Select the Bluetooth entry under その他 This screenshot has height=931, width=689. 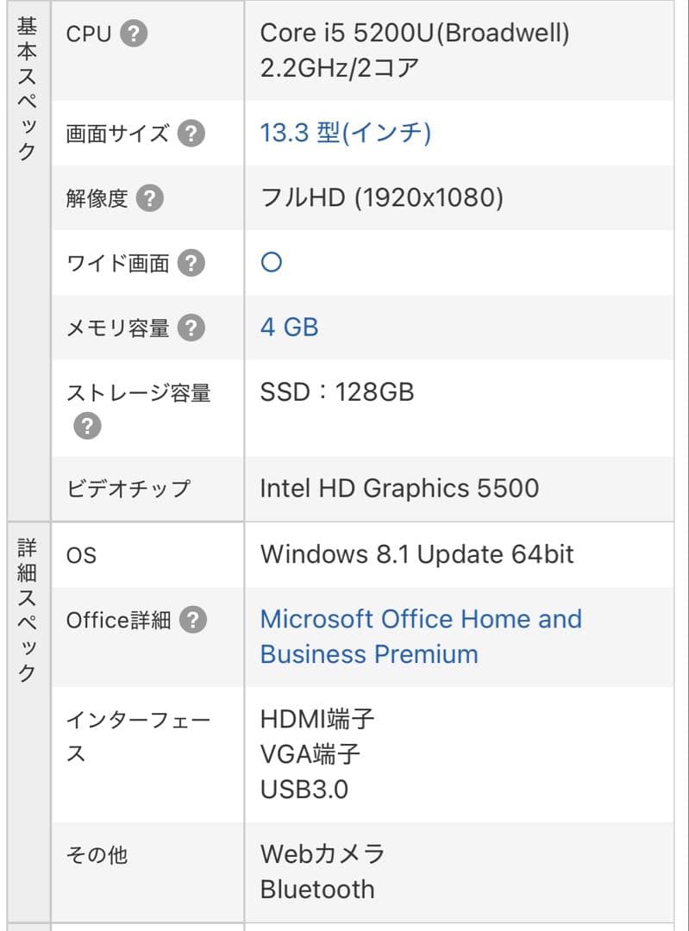click(319, 889)
